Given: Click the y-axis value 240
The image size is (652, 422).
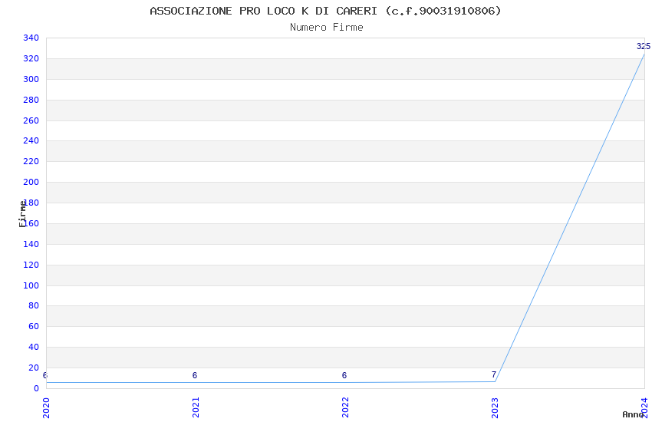Looking at the screenshot, I should pyautogui.click(x=31, y=140).
